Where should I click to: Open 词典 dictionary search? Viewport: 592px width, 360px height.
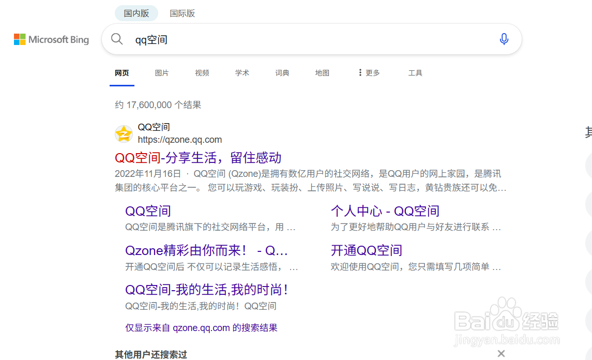[282, 73]
